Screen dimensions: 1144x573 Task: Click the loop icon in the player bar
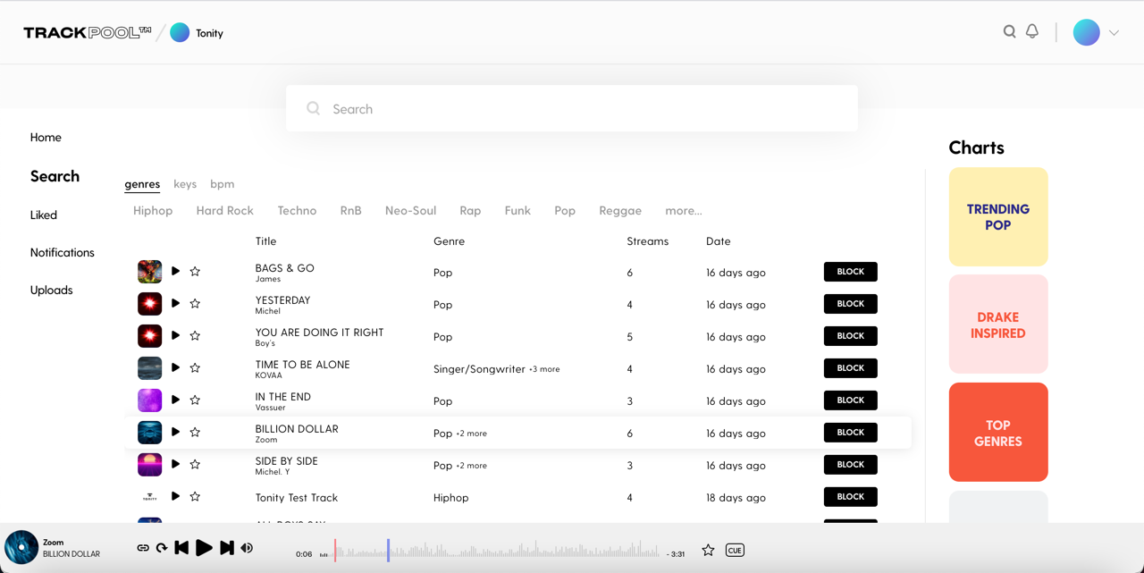[142, 547]
